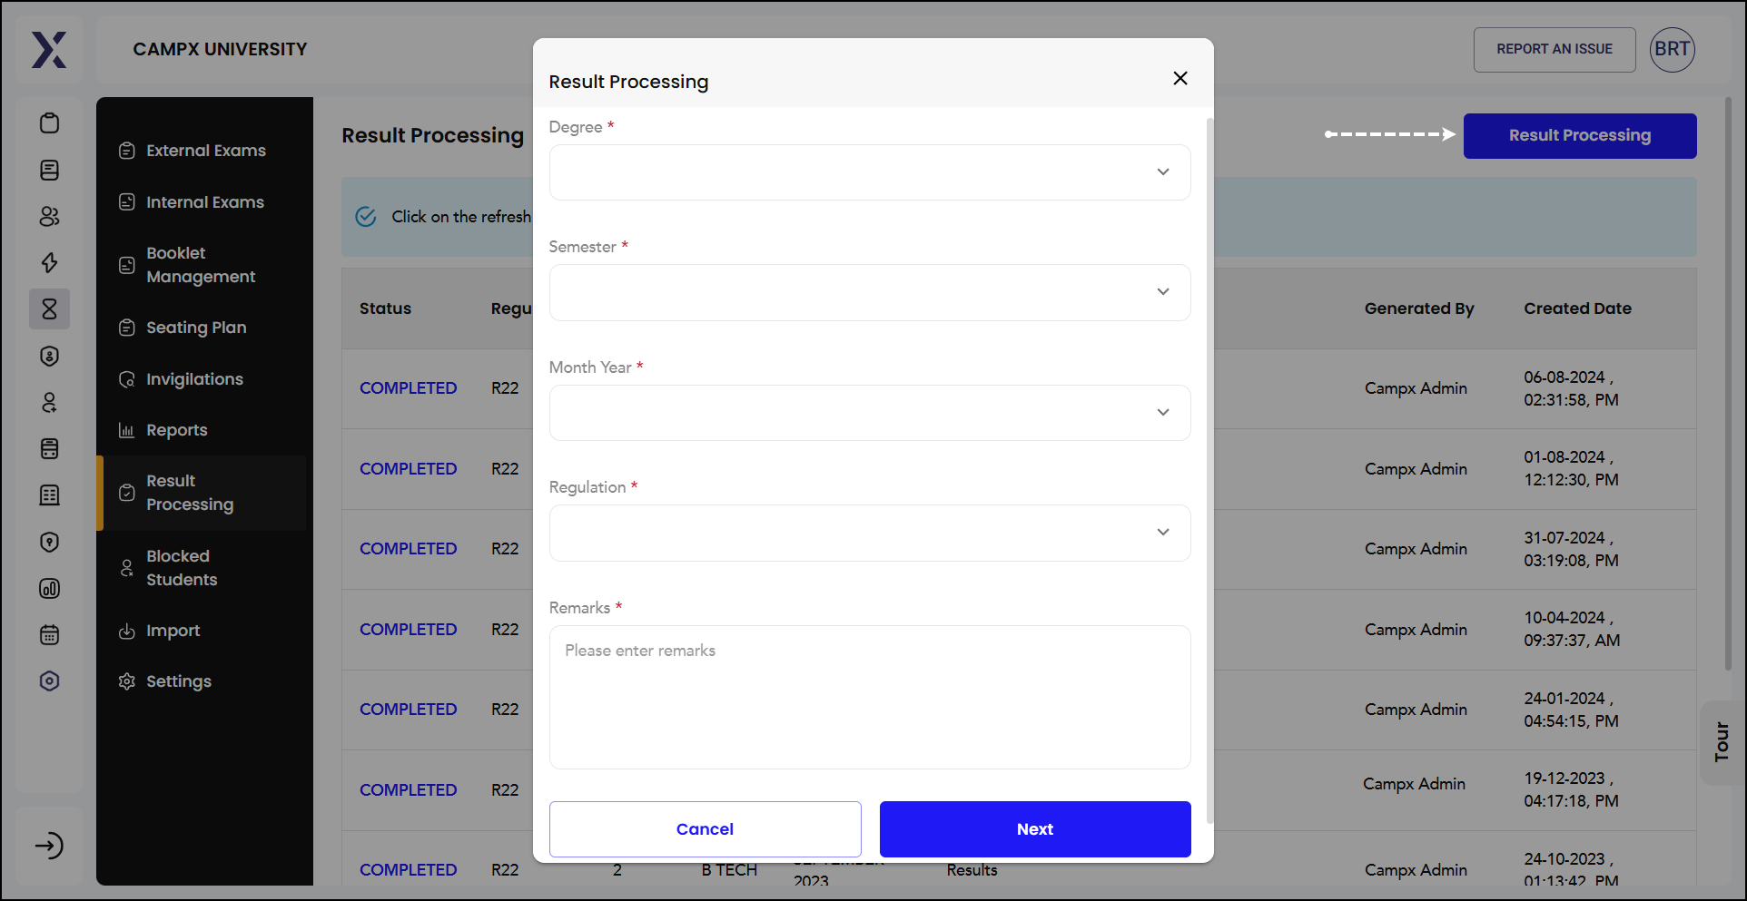Open the Tour side tab
This screenshot has height=901, width=1747.
(x=1722, y=742)
